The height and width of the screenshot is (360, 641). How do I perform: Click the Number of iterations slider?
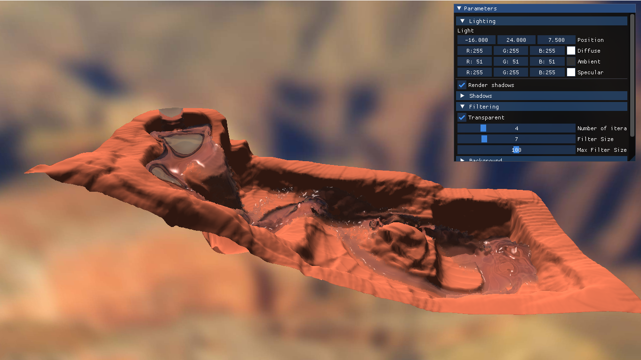516,128
